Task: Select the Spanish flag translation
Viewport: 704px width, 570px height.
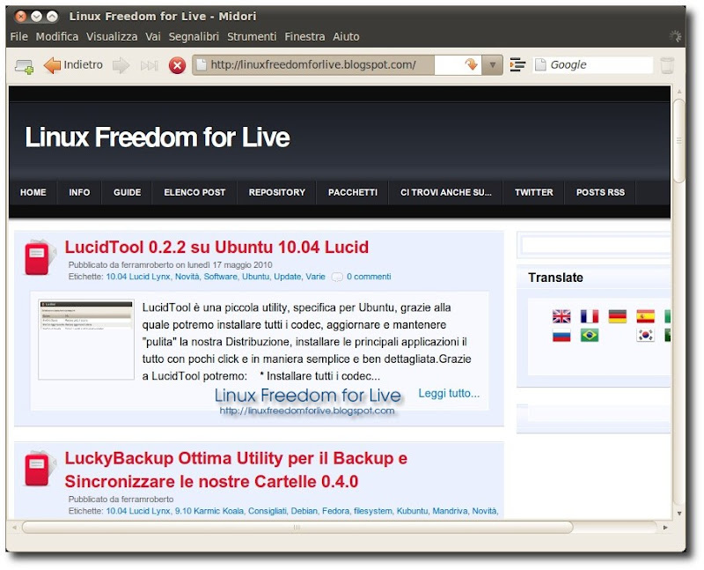Action: (x=645, y=316)
